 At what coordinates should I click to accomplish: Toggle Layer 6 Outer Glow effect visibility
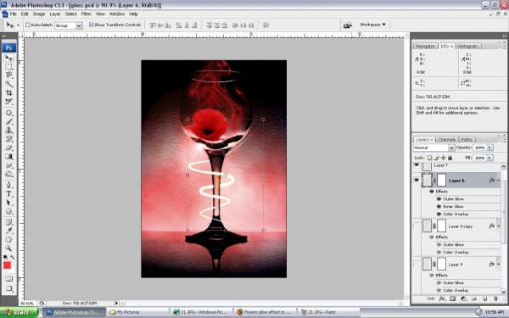(439, 199)
